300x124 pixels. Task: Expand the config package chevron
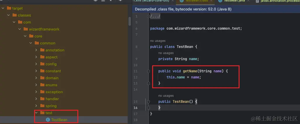36,64
